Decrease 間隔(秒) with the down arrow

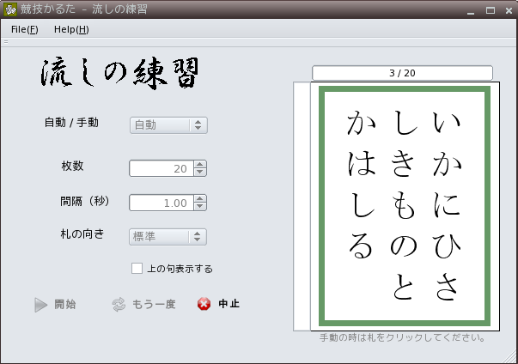199,207
